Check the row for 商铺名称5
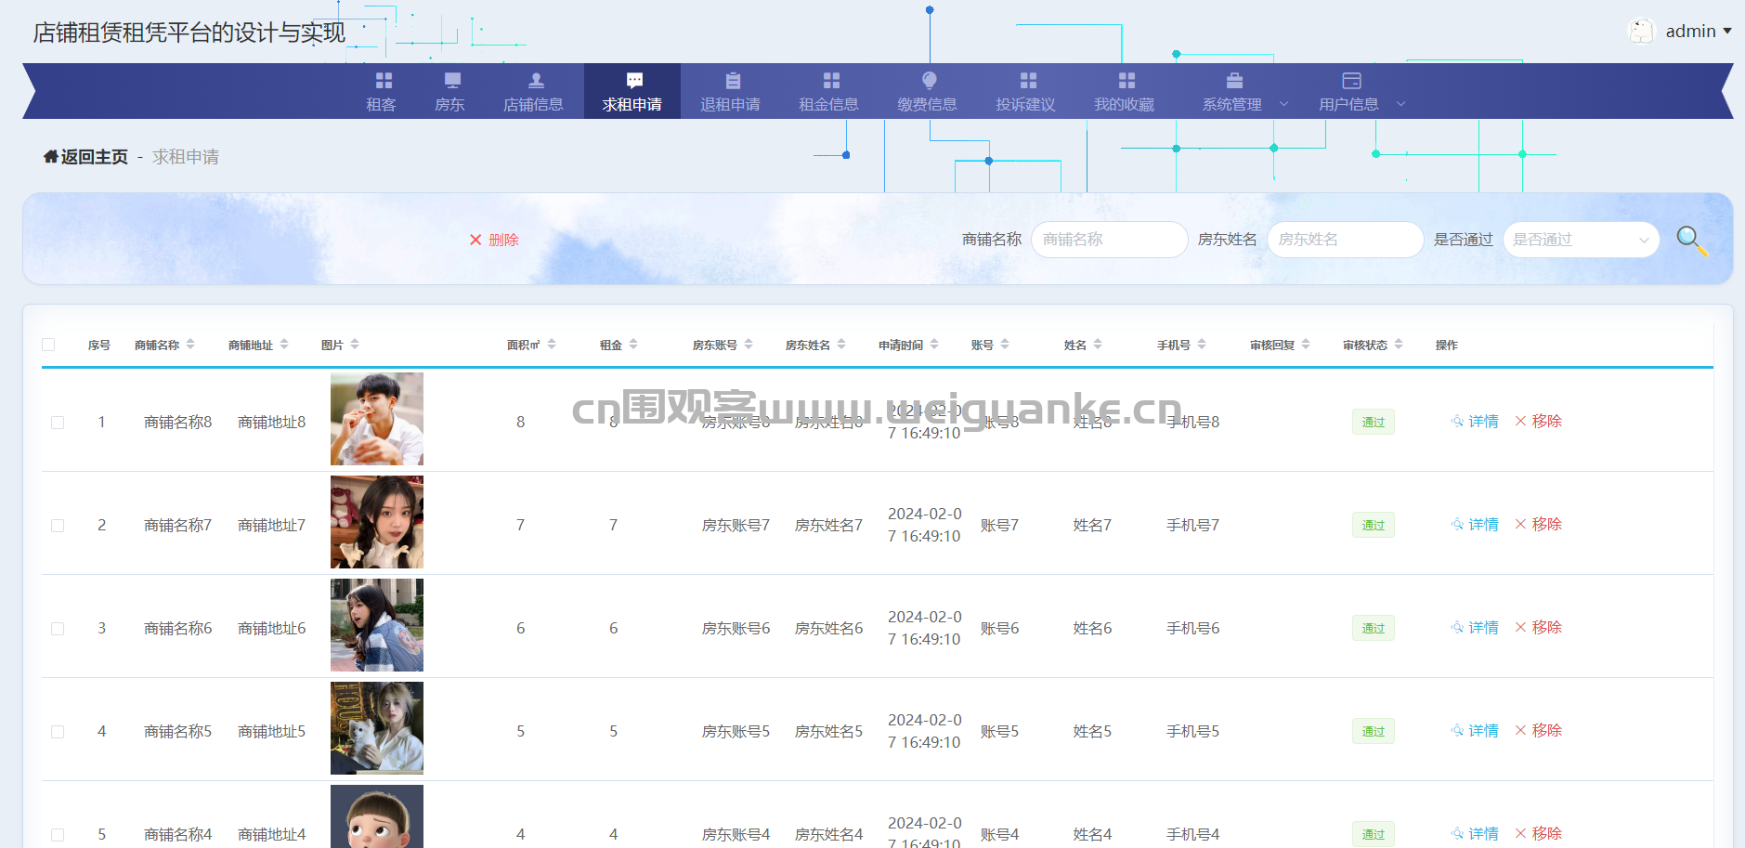The image size is (1745, 848). [x=58, y=732]
